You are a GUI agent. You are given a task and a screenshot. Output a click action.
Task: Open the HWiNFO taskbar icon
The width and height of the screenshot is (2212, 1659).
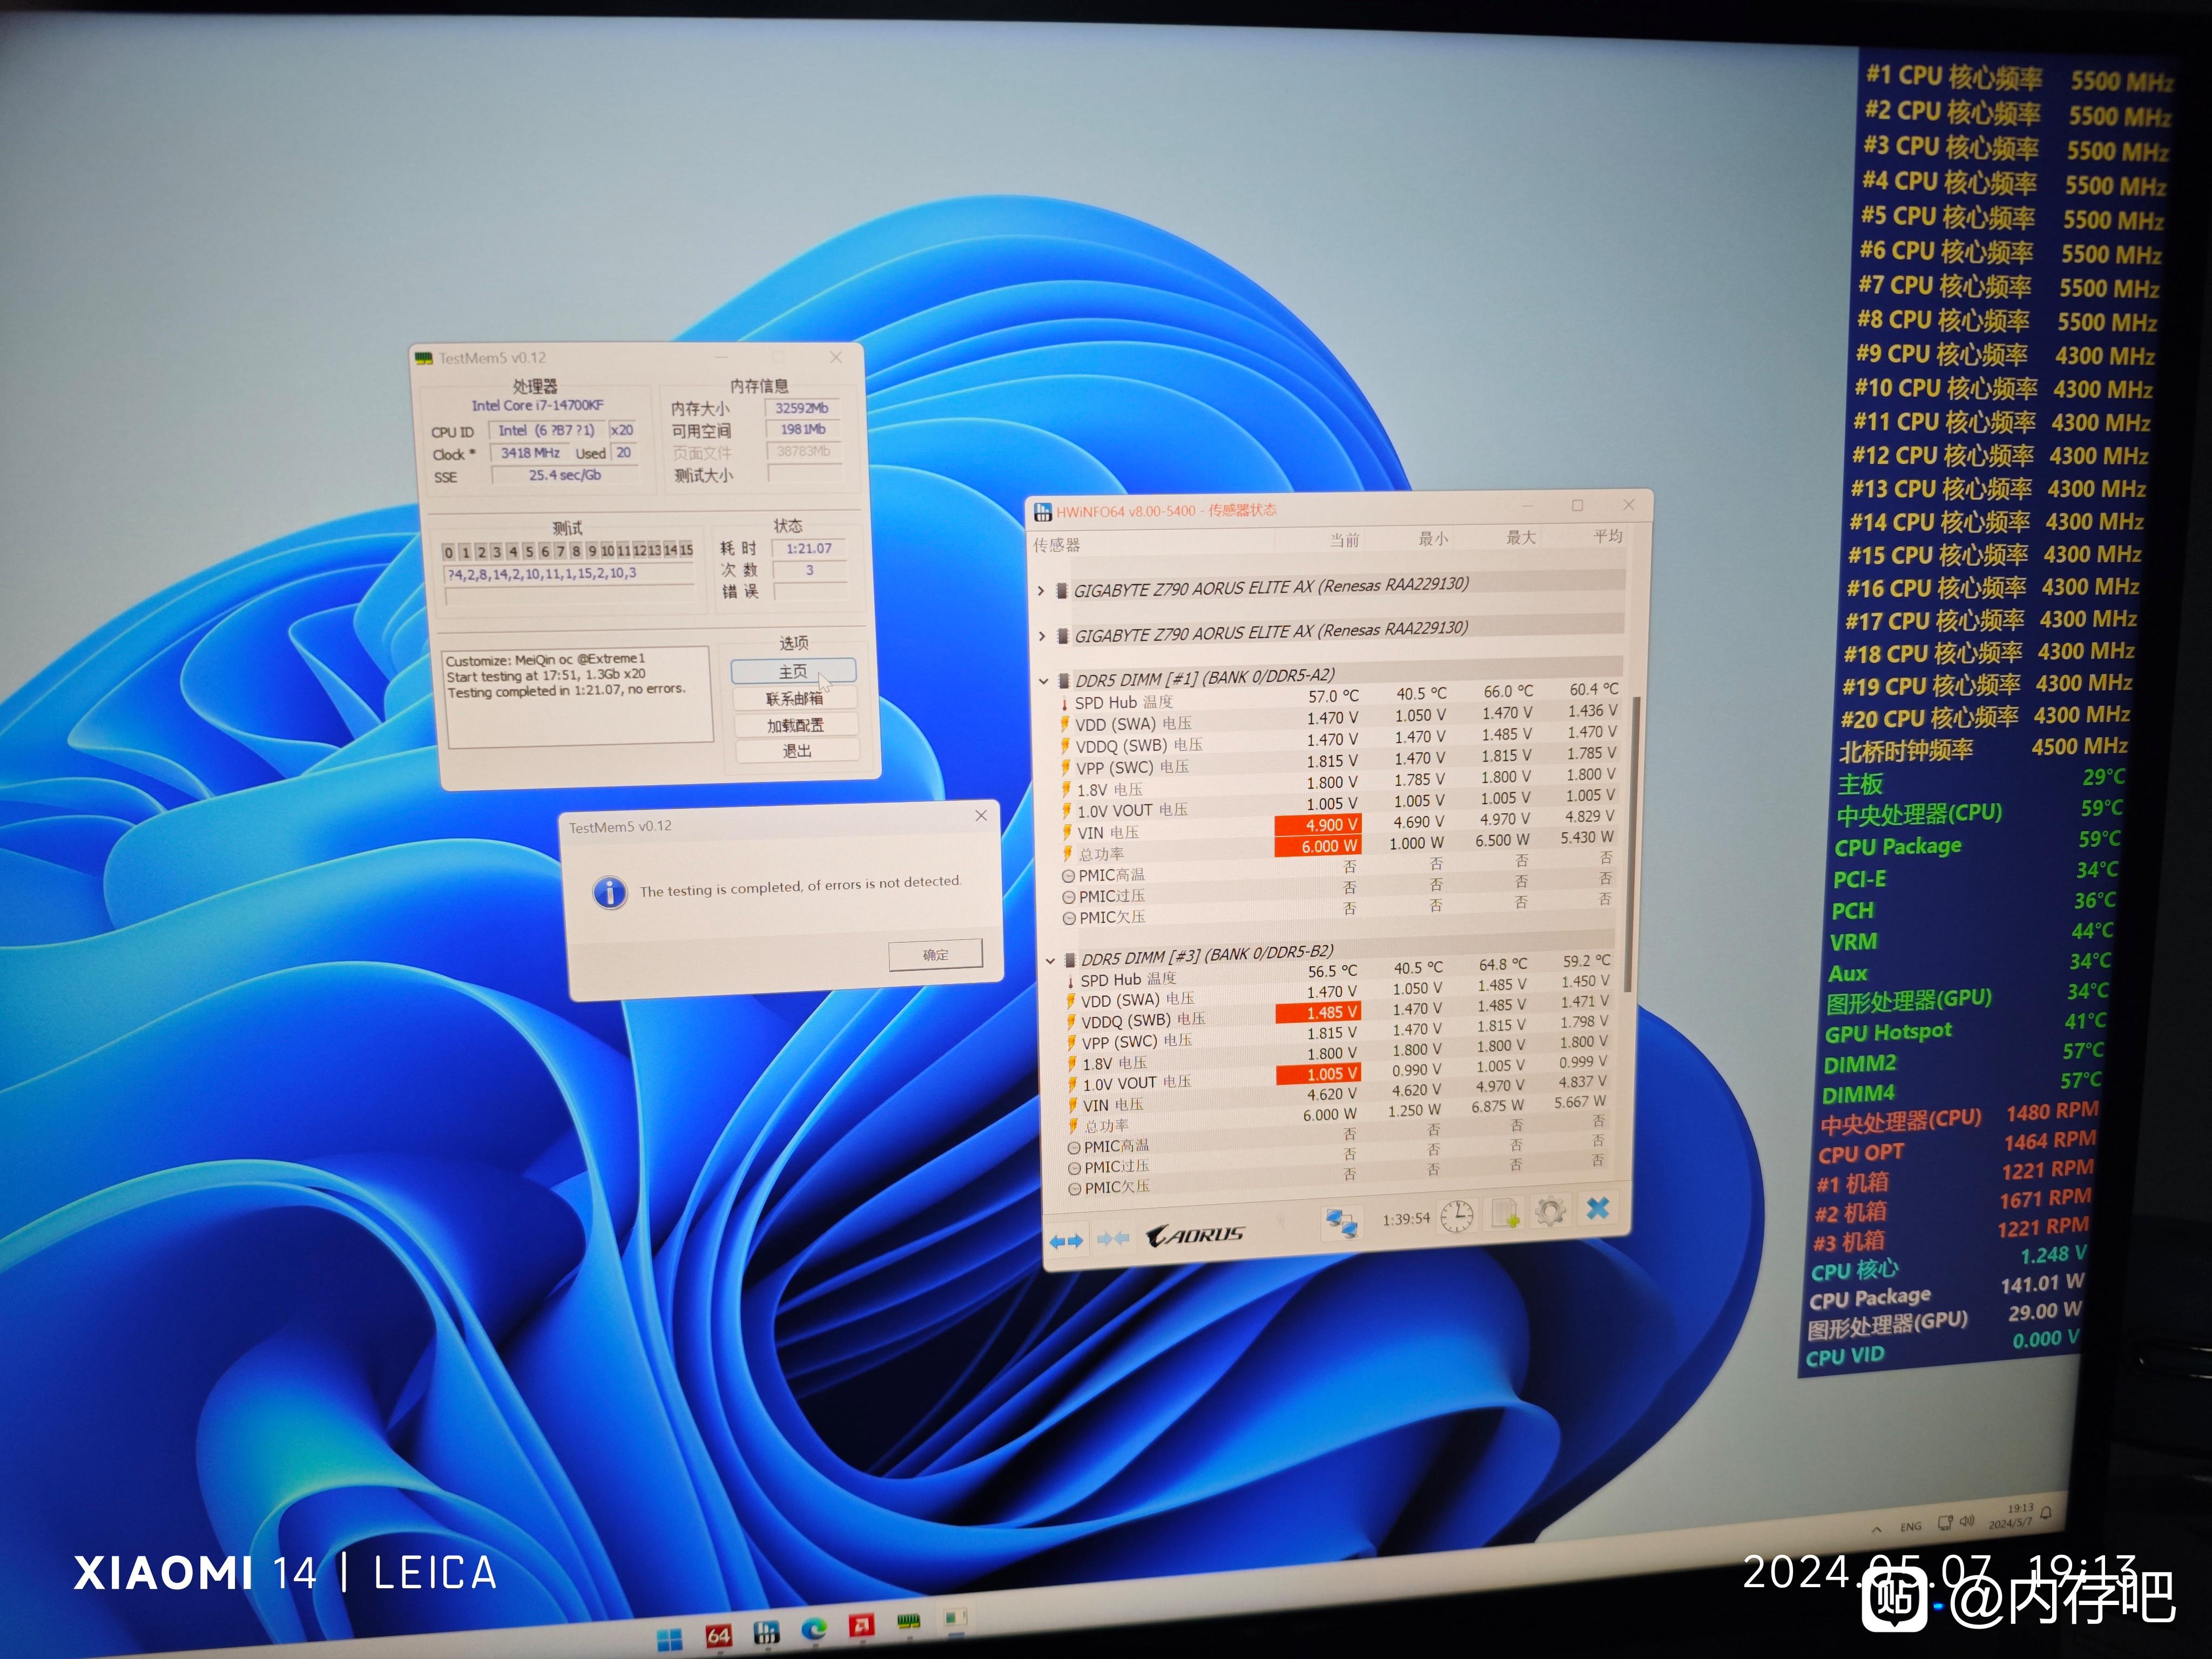pos(766,1633)
